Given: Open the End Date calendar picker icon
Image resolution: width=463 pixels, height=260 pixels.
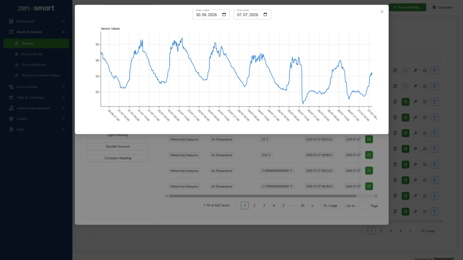Looking at the screenshot, I should pyautogui.click(x=265, y=14).
